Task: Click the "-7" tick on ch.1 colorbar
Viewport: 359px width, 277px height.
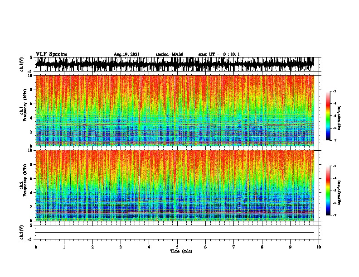Action: [335, 140]
